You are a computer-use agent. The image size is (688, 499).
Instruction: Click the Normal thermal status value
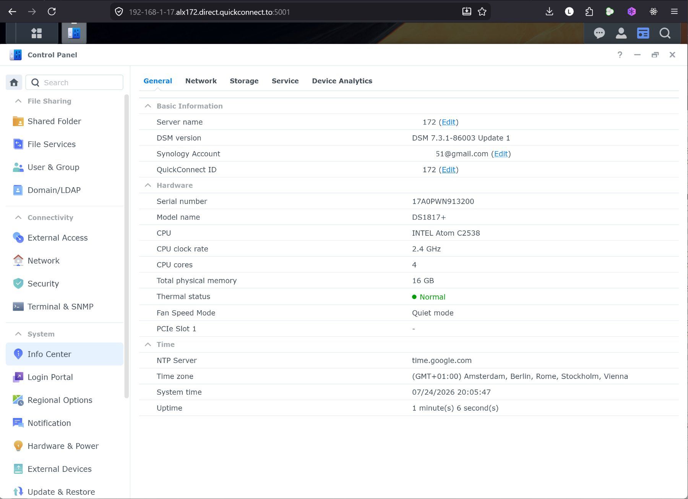click(x=432, y=297)
